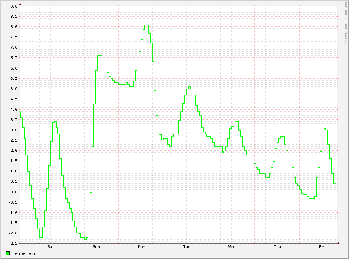Click the Fri label on time axis

point(322,247)
